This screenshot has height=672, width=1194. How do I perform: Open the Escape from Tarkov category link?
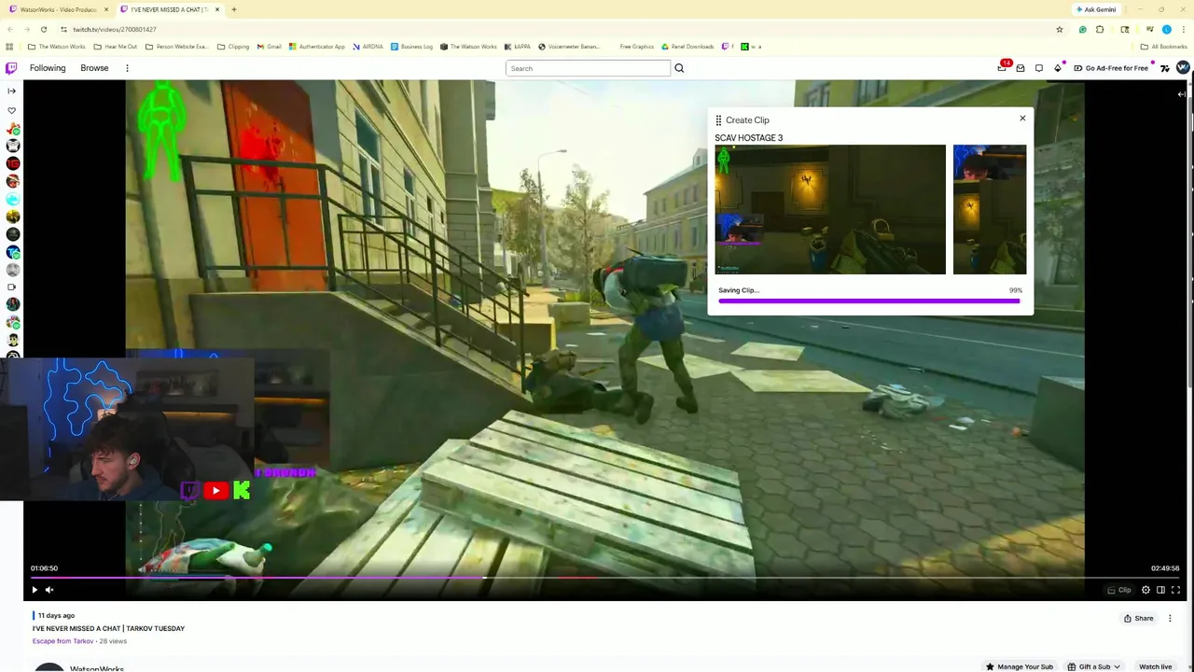[62, 641]
